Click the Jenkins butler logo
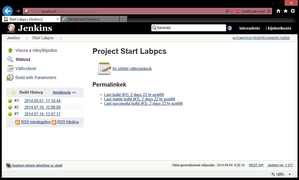This screenshot has height=180, width=299. pos(11,28)
